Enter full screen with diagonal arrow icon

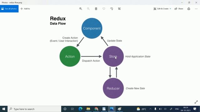196,102
